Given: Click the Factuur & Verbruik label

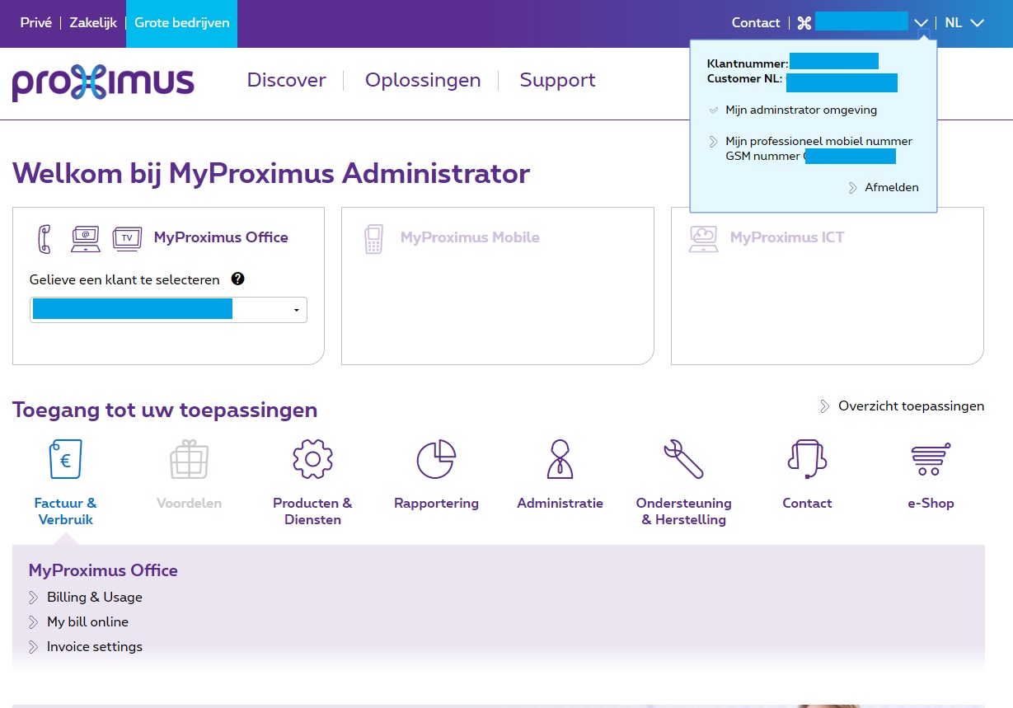Looking at the screenshot, I should coord(65,512).
